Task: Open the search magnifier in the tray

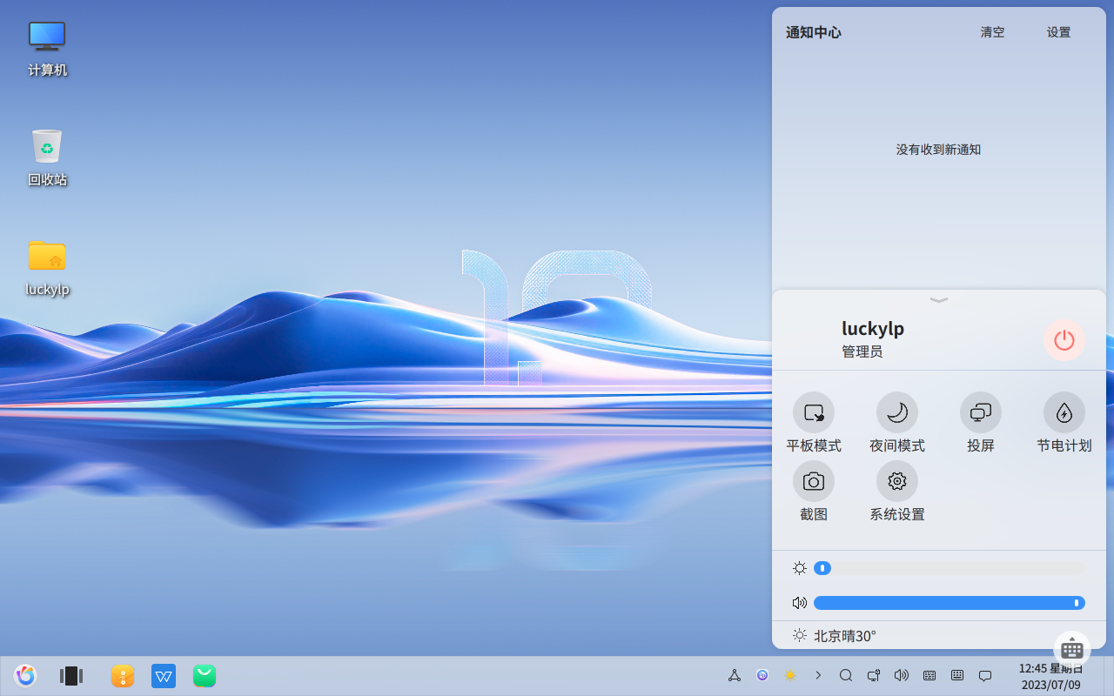Action: (846, 675)
